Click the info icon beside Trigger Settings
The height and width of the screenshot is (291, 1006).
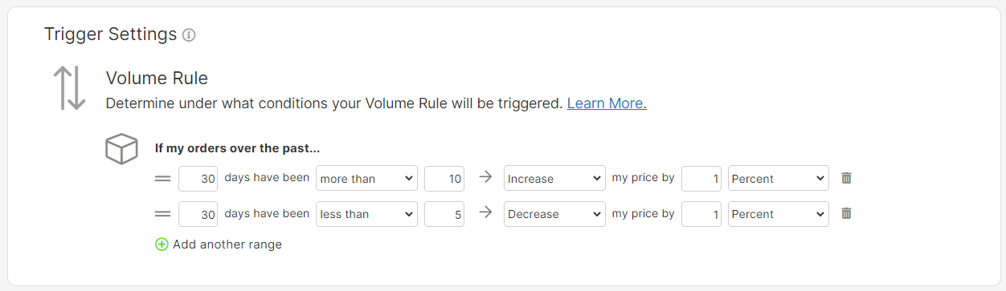[189, 35]
